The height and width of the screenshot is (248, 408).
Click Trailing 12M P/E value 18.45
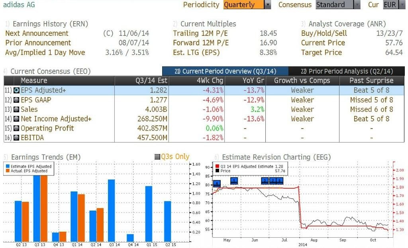268,33
